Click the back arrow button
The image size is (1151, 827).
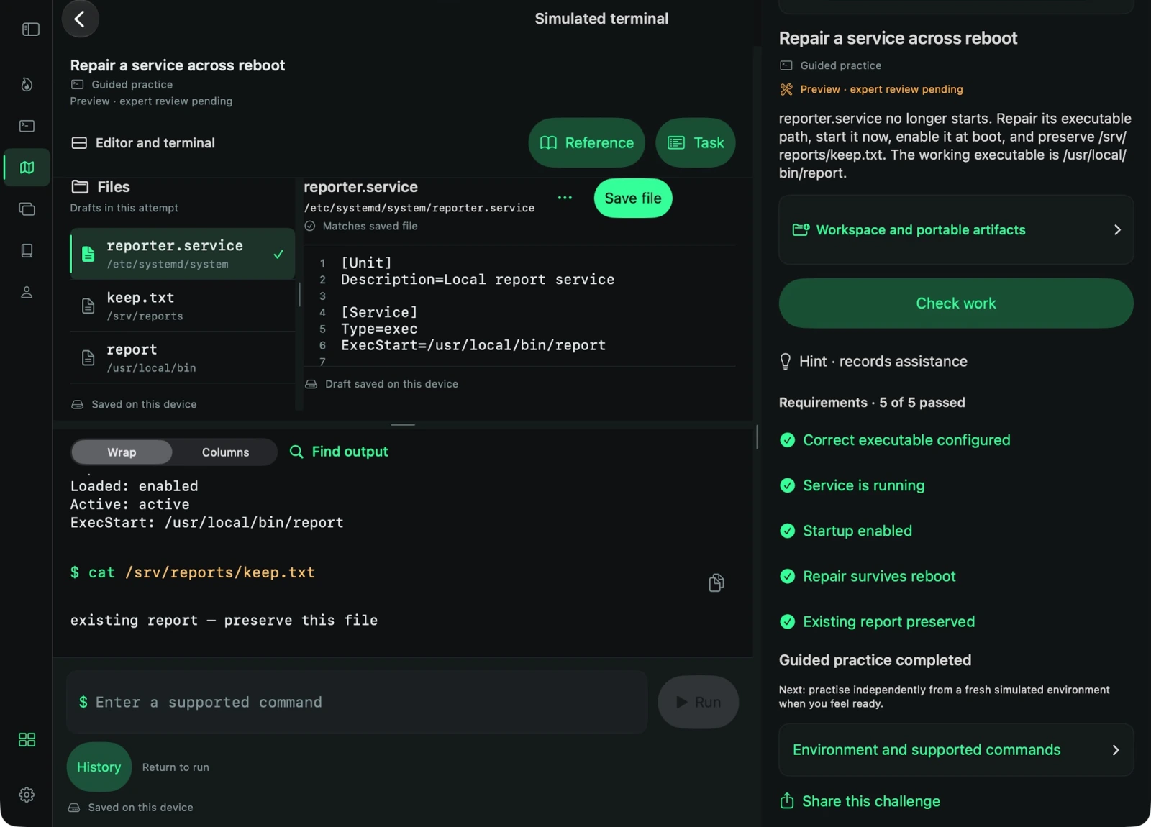point(80,19)
